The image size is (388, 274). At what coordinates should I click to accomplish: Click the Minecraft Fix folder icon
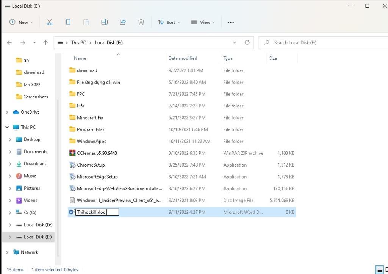72,117
